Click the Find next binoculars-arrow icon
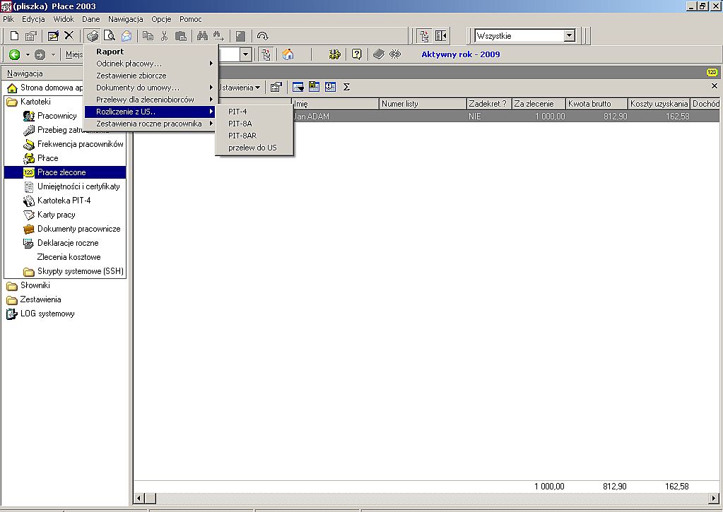The height and width of the screenshot is (512, 723). (218, 36)
